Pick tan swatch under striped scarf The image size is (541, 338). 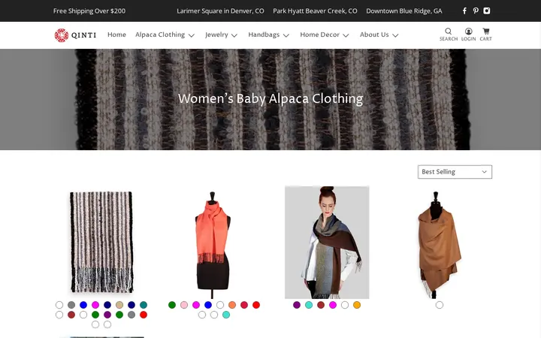click(119, 305)
